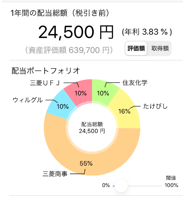The image size is (187, 199).
Task: Tap the green 住友化学 10% slice
Action: coord(103,92)
